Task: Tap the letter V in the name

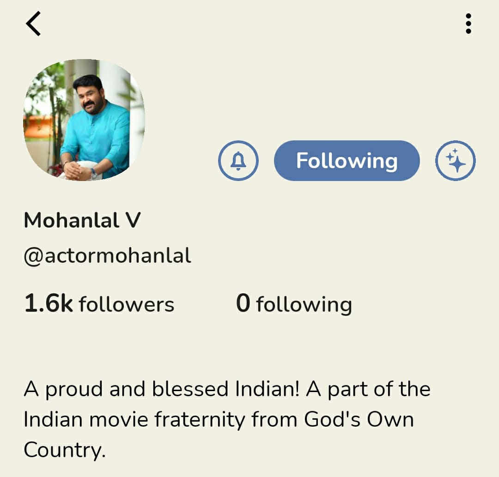Action: point(132,220)
